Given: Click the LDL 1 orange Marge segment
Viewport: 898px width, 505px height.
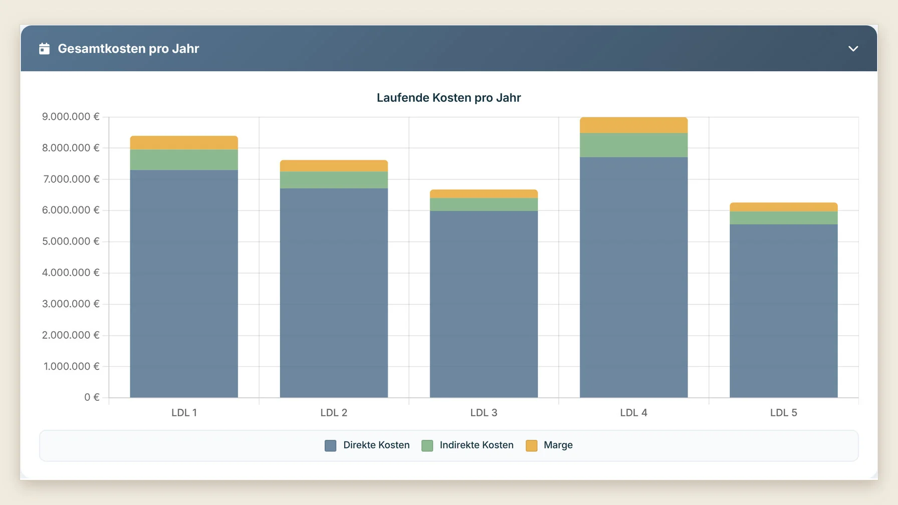Looking at the screenshot, I should point(184,143).
